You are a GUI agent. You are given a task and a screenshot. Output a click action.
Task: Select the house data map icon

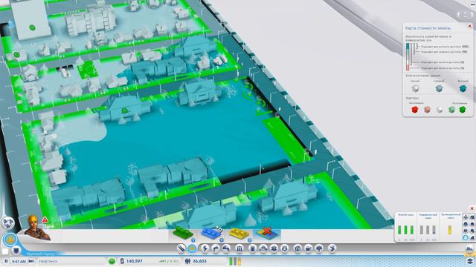(x=472, y=224)
